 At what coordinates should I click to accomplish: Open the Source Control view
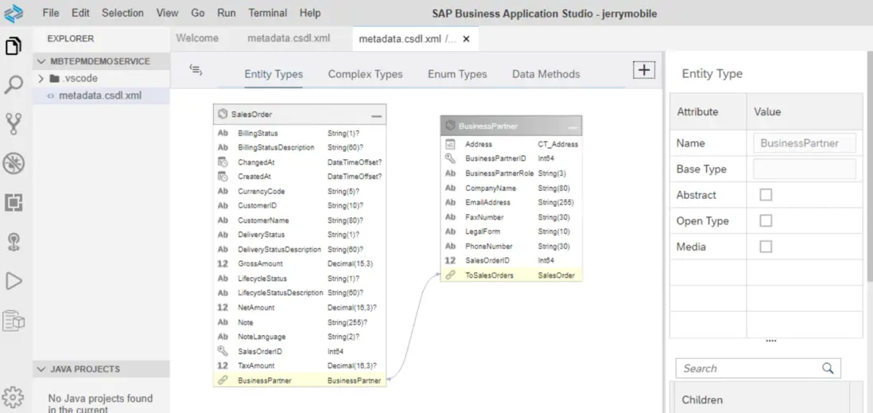pos(14,123)
